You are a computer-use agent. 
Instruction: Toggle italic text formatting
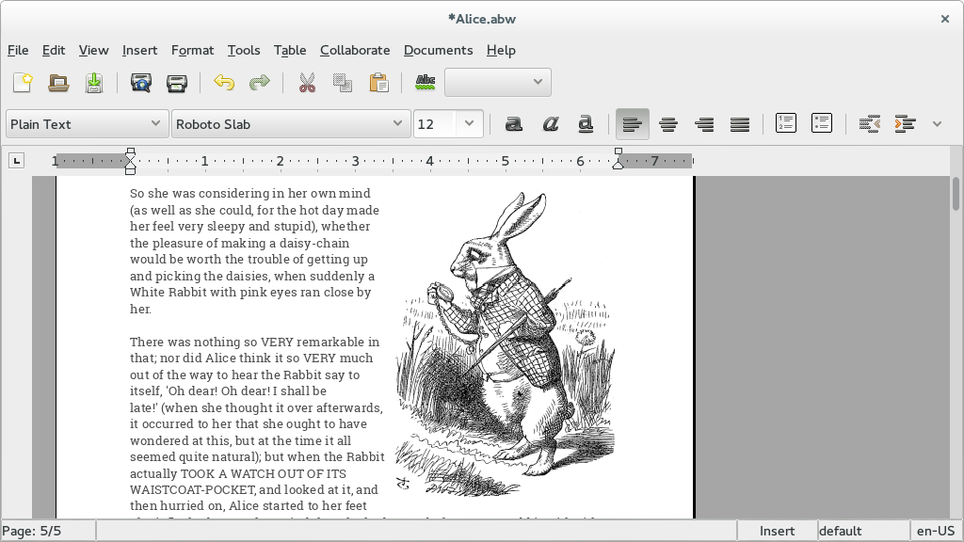550,124
